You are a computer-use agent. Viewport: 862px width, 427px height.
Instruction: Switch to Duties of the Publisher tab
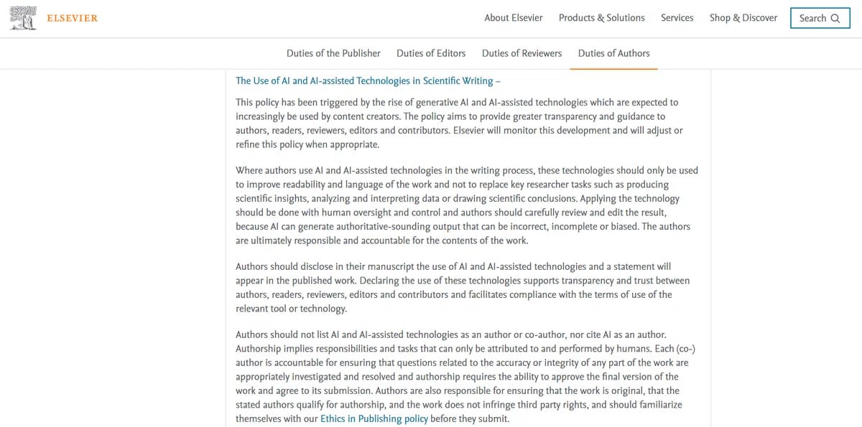point(333,53)
